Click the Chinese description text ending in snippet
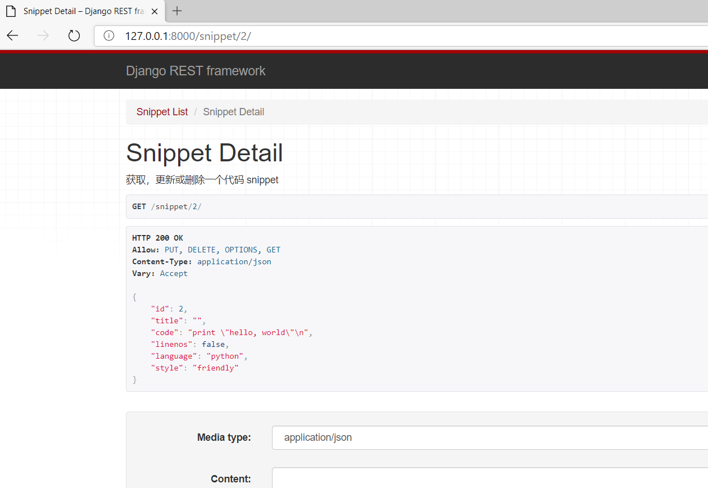 point(202,180)
